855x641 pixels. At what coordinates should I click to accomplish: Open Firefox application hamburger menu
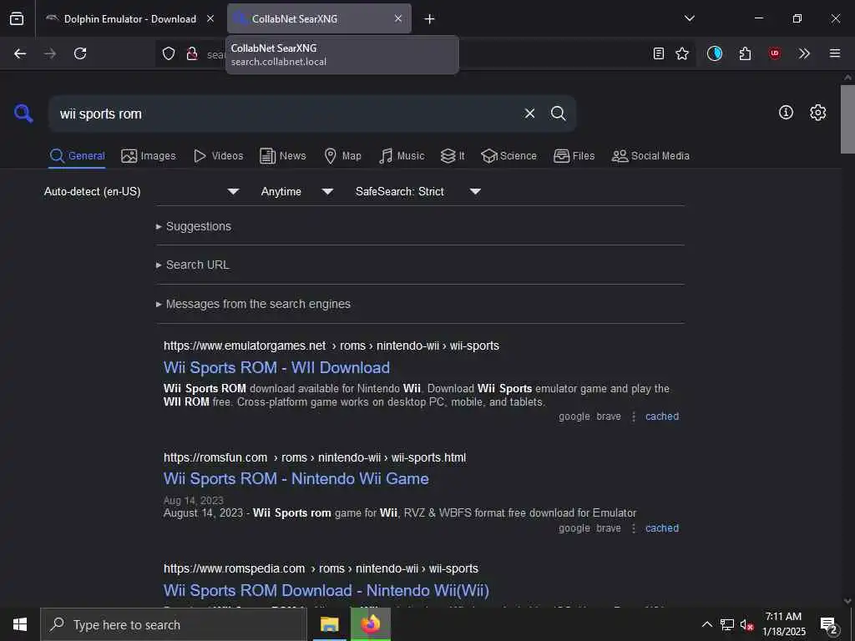tap(835, 53)
